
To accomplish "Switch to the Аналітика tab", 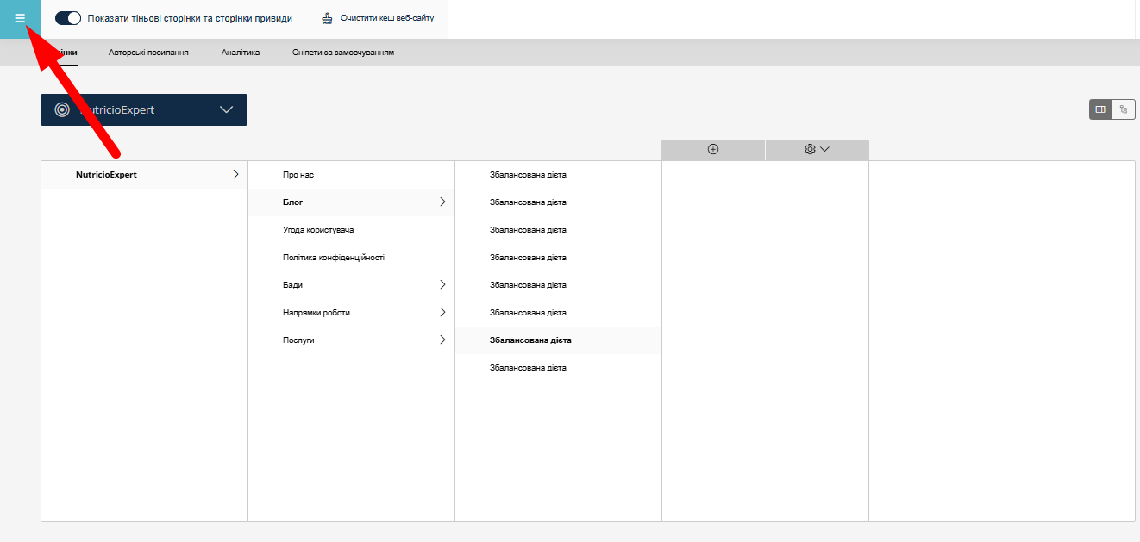I will [241, 53].
